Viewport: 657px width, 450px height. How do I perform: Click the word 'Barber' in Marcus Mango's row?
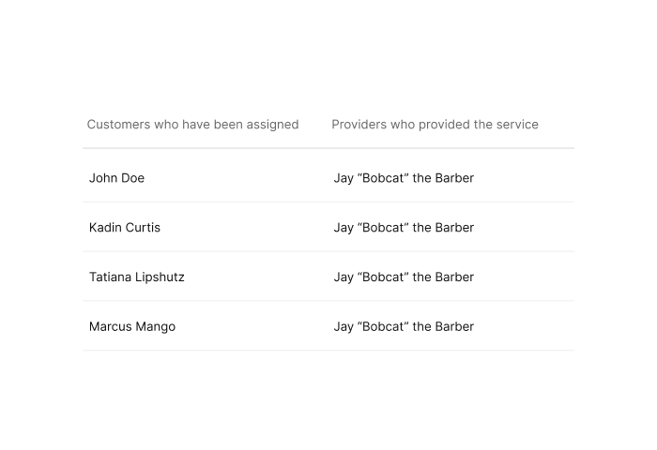point(454,326)
